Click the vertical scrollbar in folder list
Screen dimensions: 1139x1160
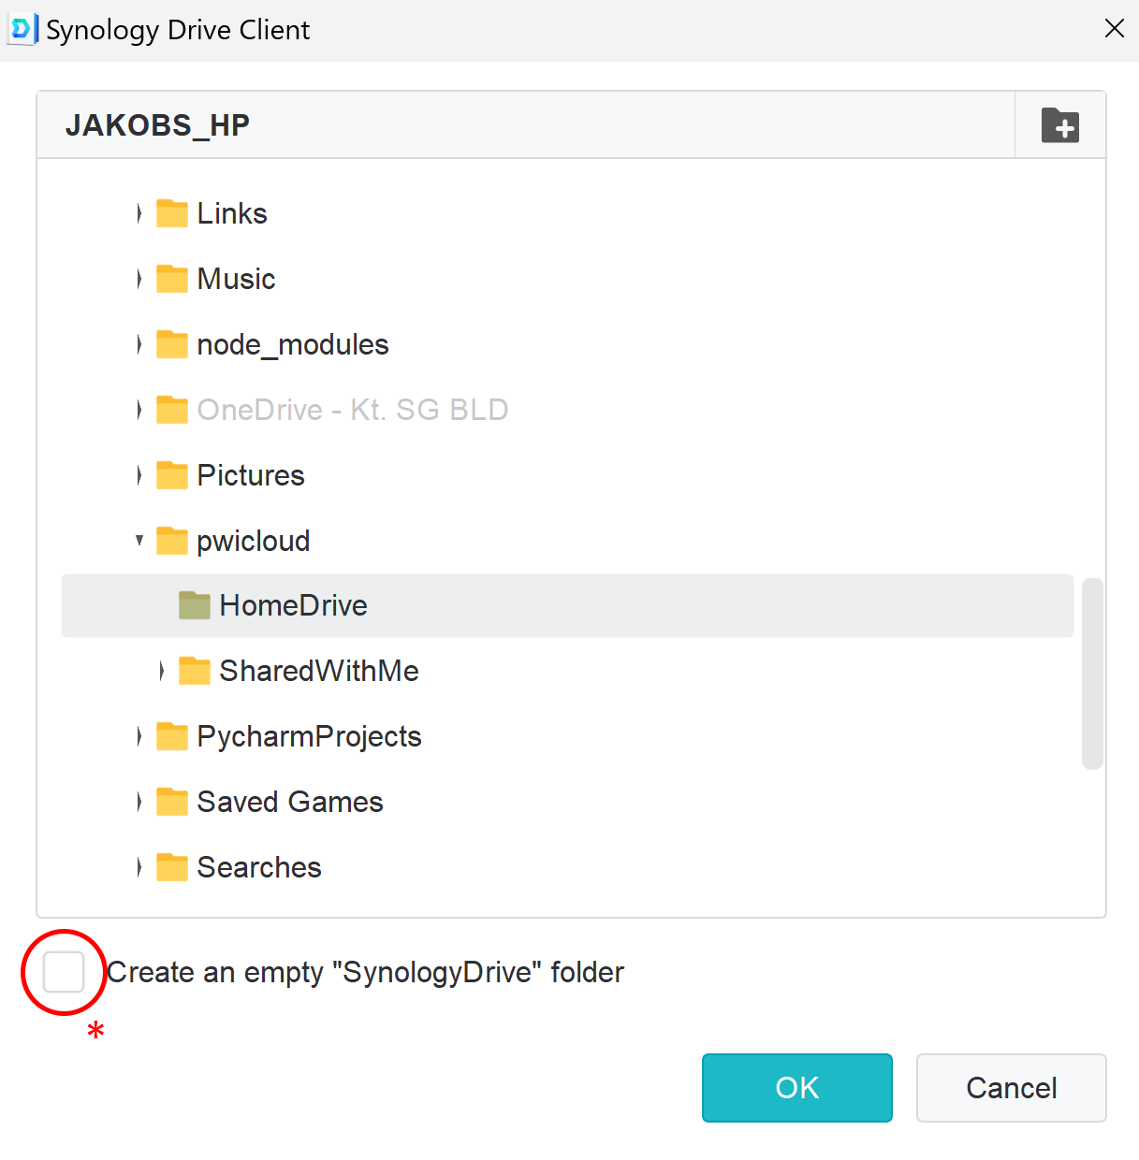1092,674
